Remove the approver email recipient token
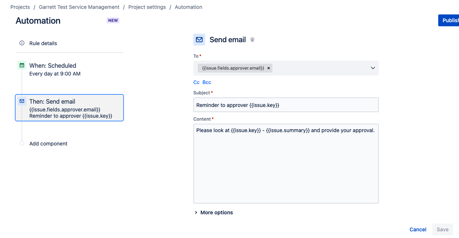 (268, 68)
